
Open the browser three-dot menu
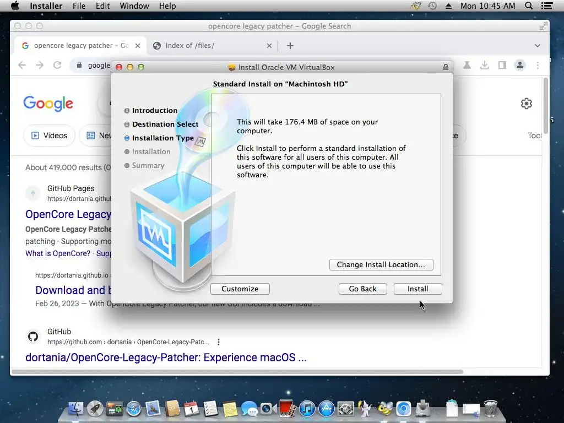pyautogui.click(x=538, y=65)
